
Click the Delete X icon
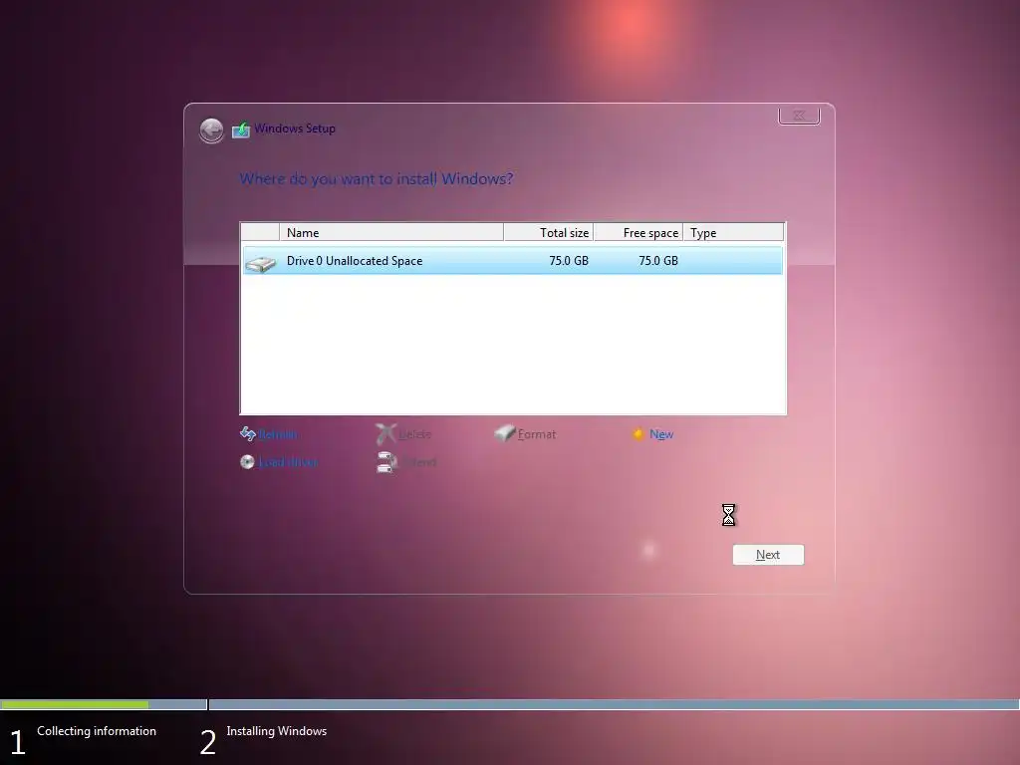[x=385, y=434]
